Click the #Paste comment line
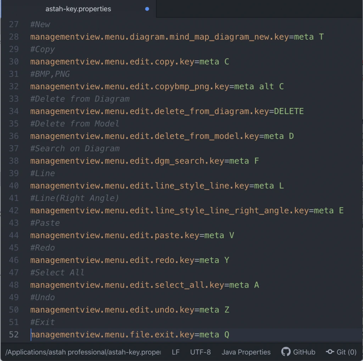The width and height of the screenshot is (363, 361). 45,223
